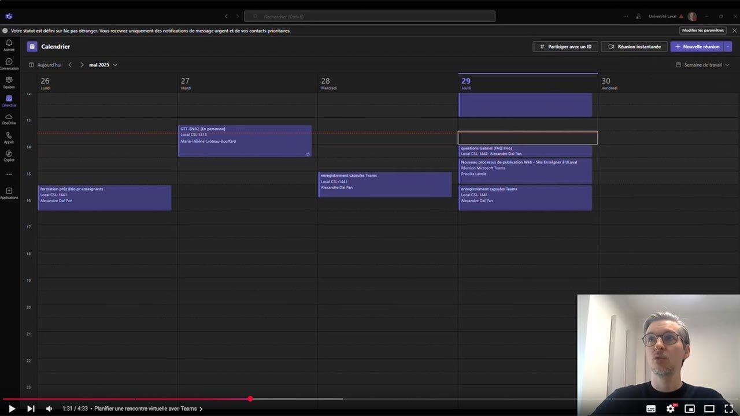Switch to theater mode

[709, 408]
